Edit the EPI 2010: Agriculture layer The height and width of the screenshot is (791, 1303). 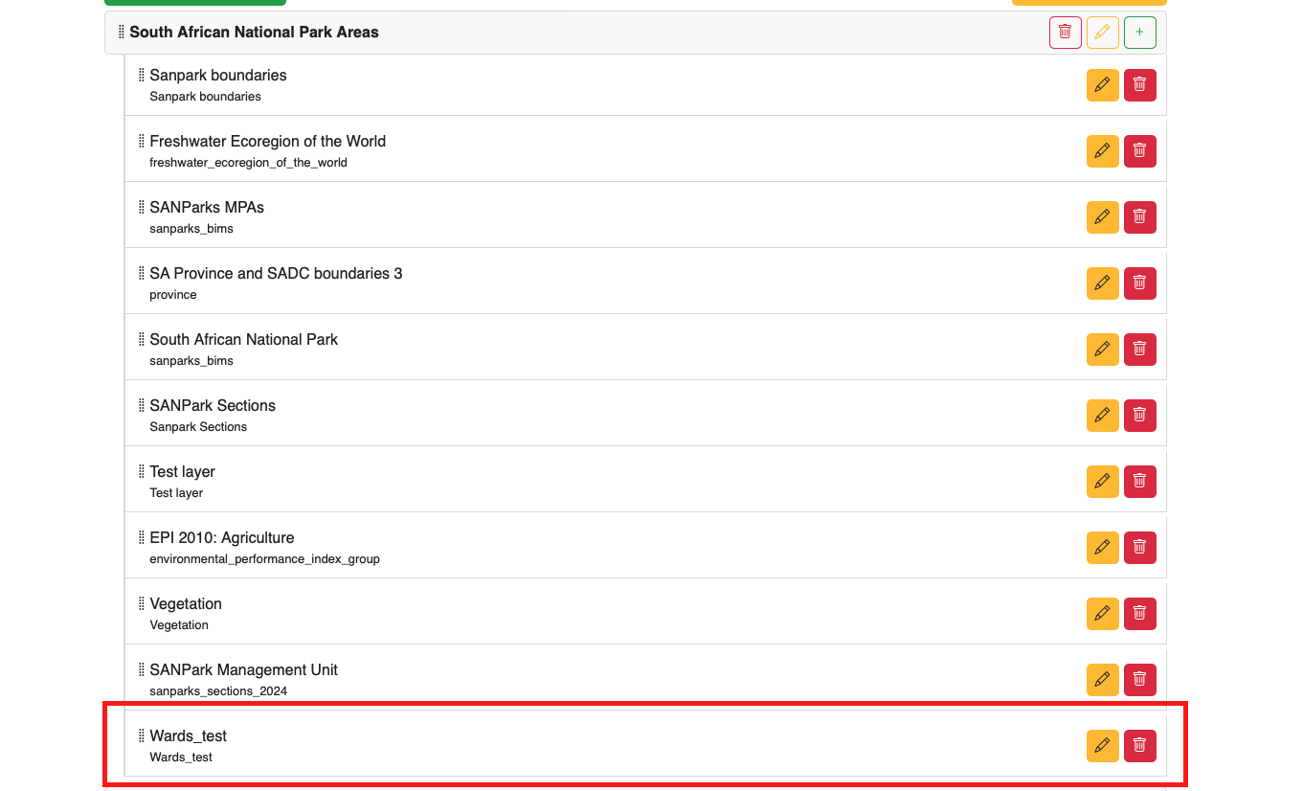pos(1103,548)
